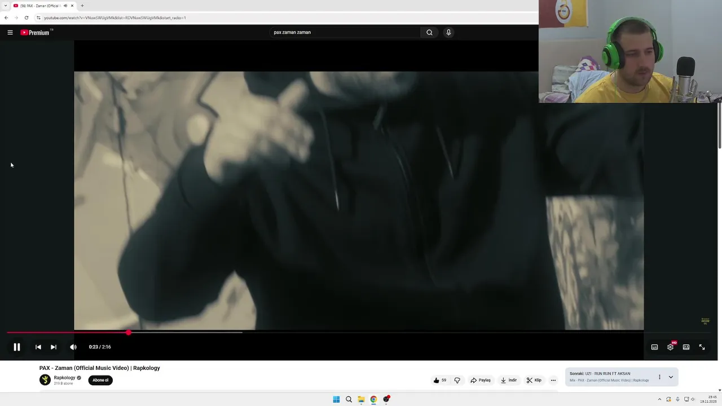Show hidden system tray icons
Image resolution: width=722 pixels, height=406 pixels.
pyautogui.click(x=660, y=399)
